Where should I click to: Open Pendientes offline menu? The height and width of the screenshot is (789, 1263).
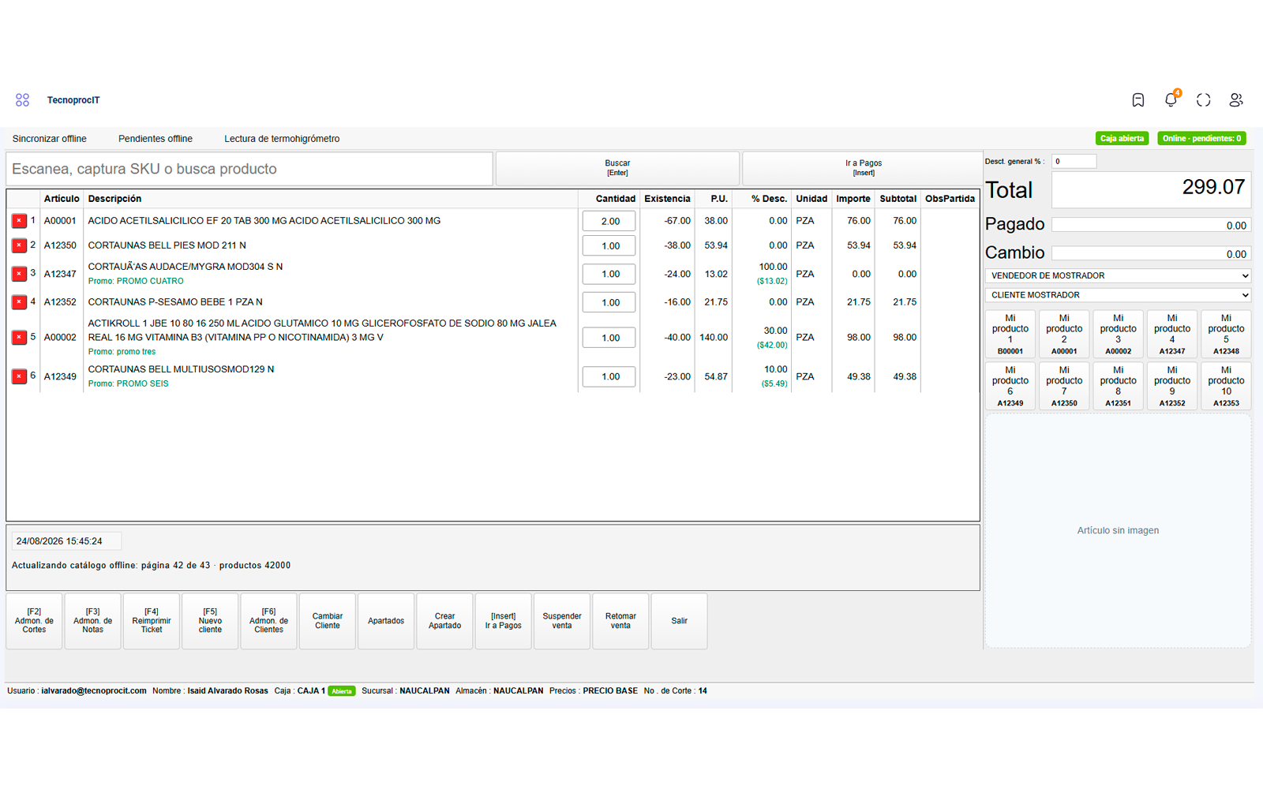[156, 139]
